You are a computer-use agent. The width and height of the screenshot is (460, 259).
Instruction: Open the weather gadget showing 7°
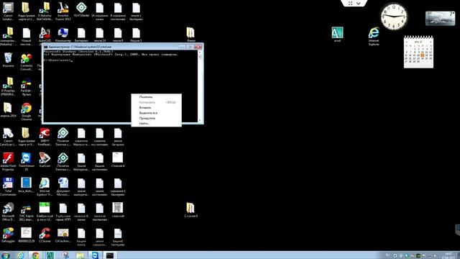(x=440, y=19)
